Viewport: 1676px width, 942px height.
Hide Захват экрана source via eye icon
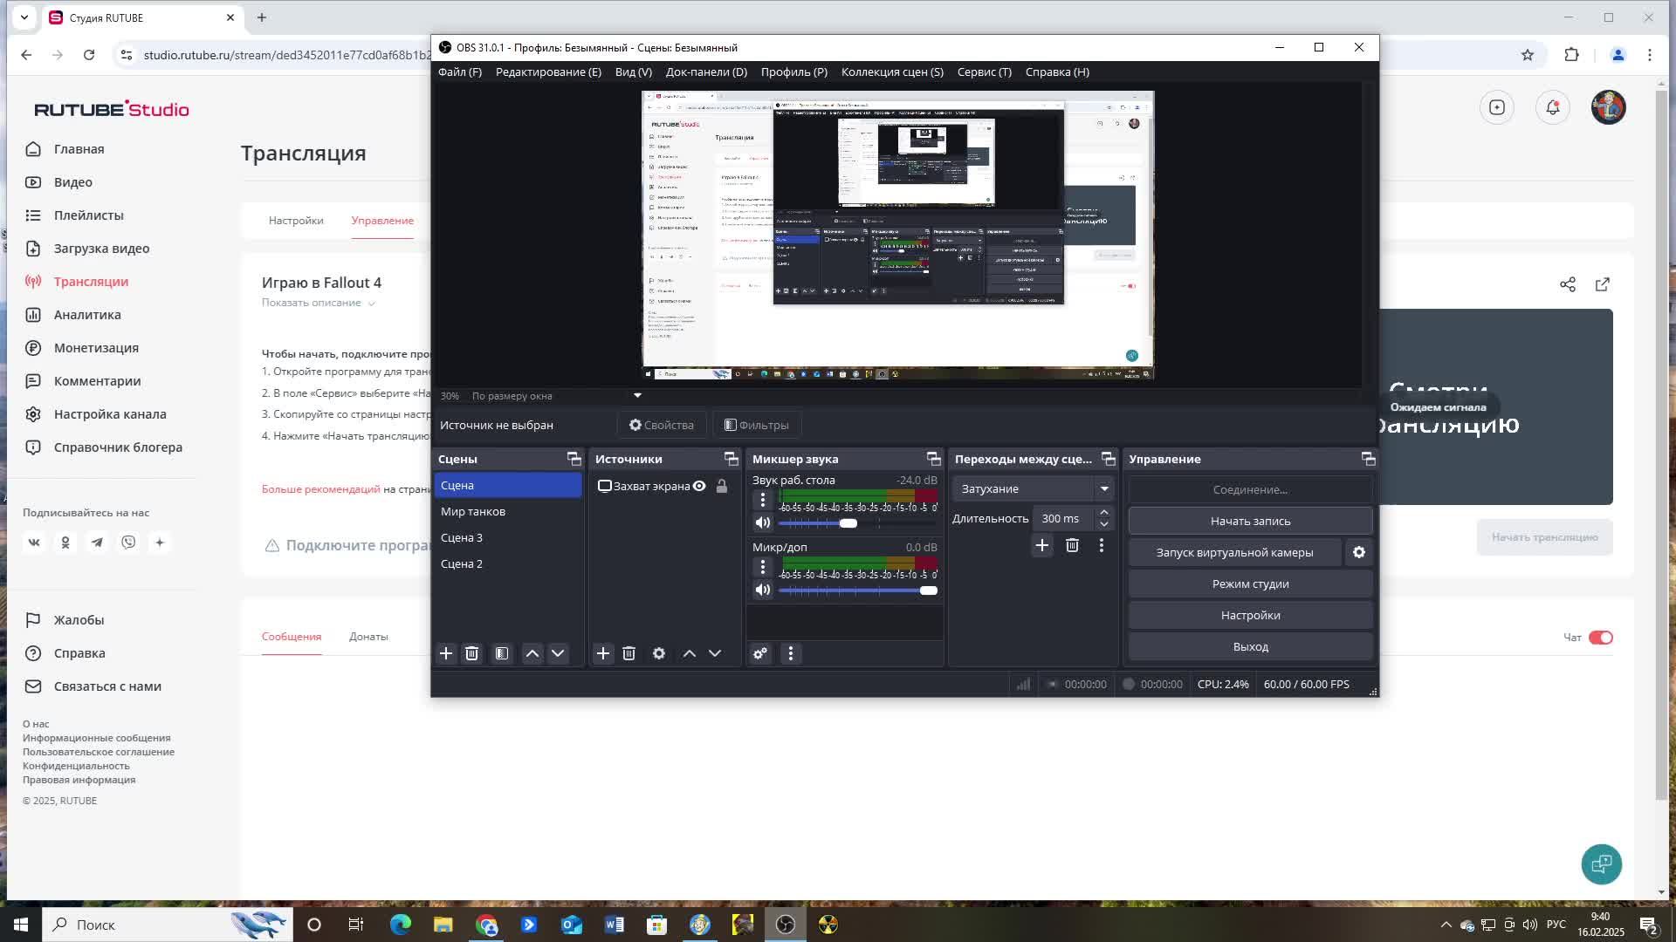tap(699, 486)
